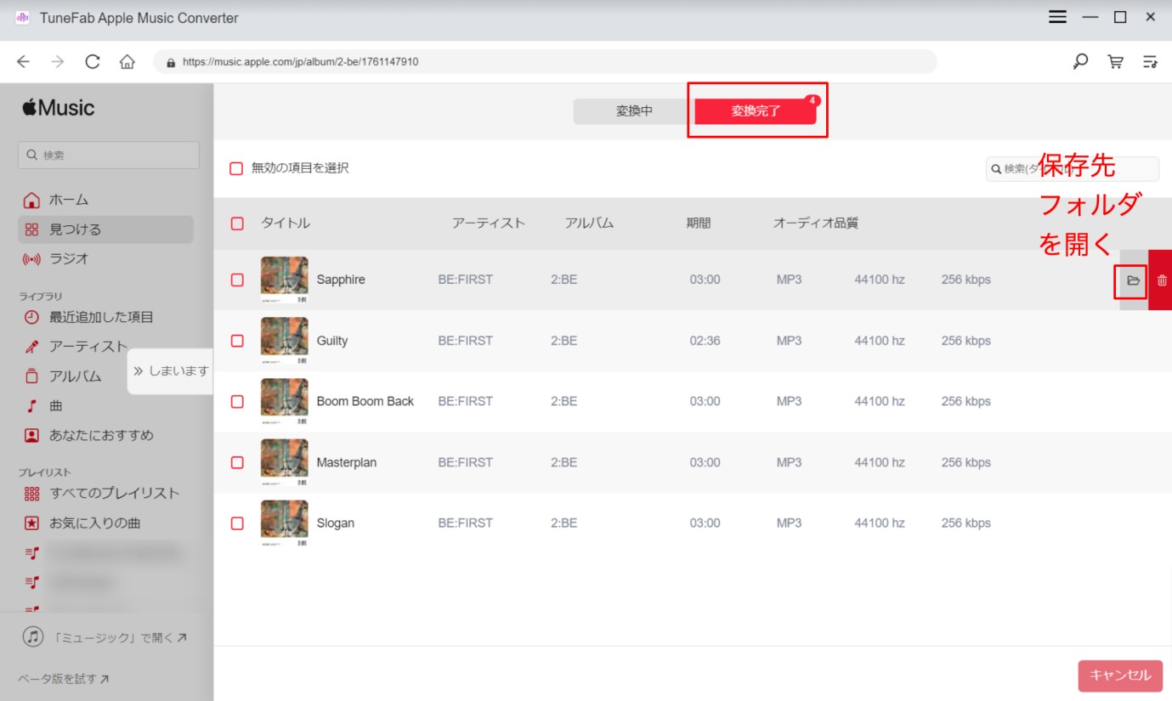Click the Boom Boom Back song title
Image resolution: width=1172 pixels, height=701 pixels.
pos(365,401)
